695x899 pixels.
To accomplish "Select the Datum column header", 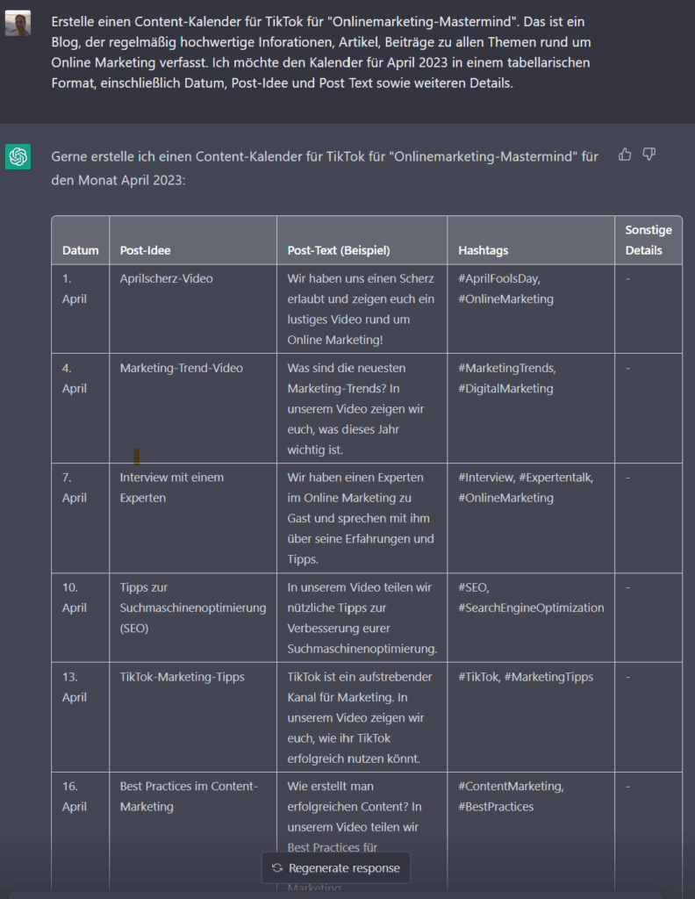I will (80, 250).
